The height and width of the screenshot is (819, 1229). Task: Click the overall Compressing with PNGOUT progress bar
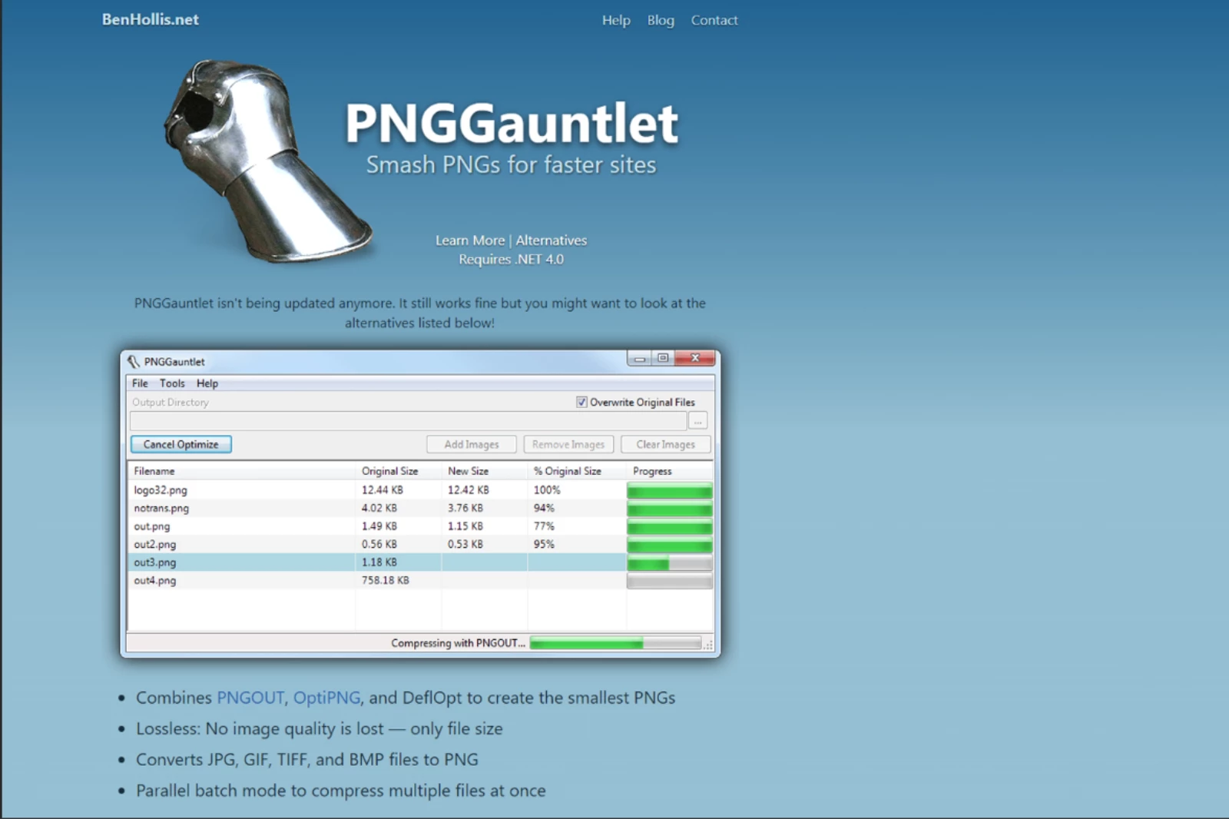(615, 643)
